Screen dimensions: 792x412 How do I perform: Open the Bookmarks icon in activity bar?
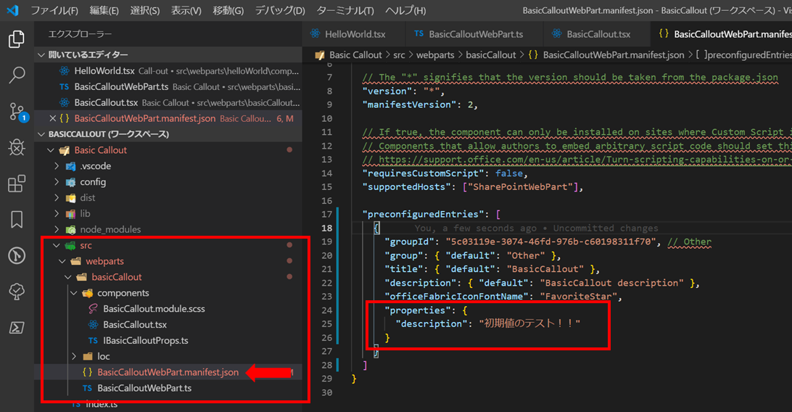[16, 219]
